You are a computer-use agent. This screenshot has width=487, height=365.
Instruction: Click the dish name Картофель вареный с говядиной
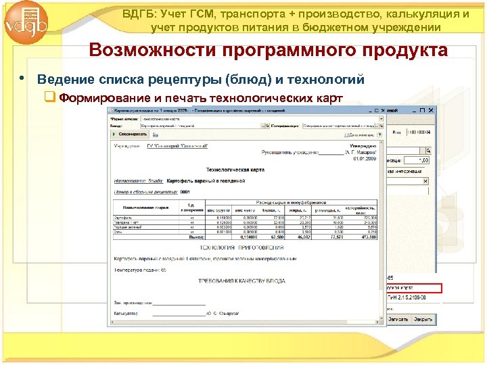206,181
